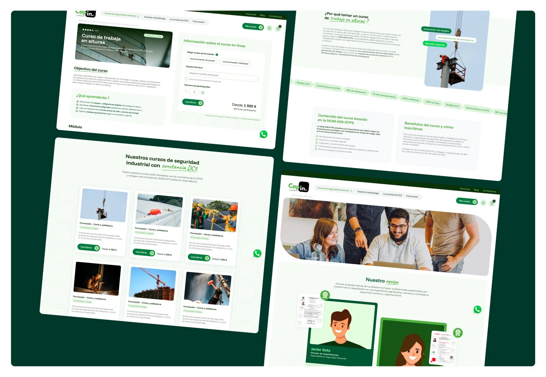This screenshot has height=377, width=546.
Task: Click the minus icon under Número de participantes
Action: [x=186, y=91]
